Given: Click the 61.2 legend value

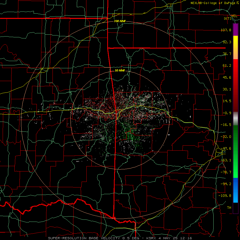Looking at the screenshot, I should (227, 66).
